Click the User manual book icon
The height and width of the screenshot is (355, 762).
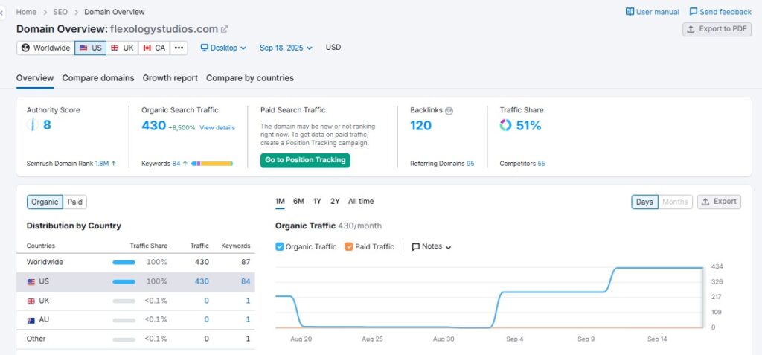pyautogui.click(x=630, y=12)
